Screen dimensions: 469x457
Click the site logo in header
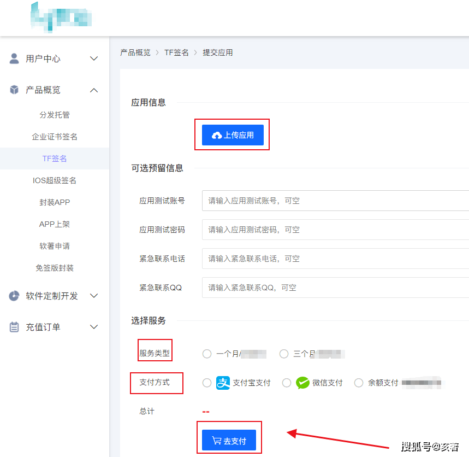click(61, 16)
